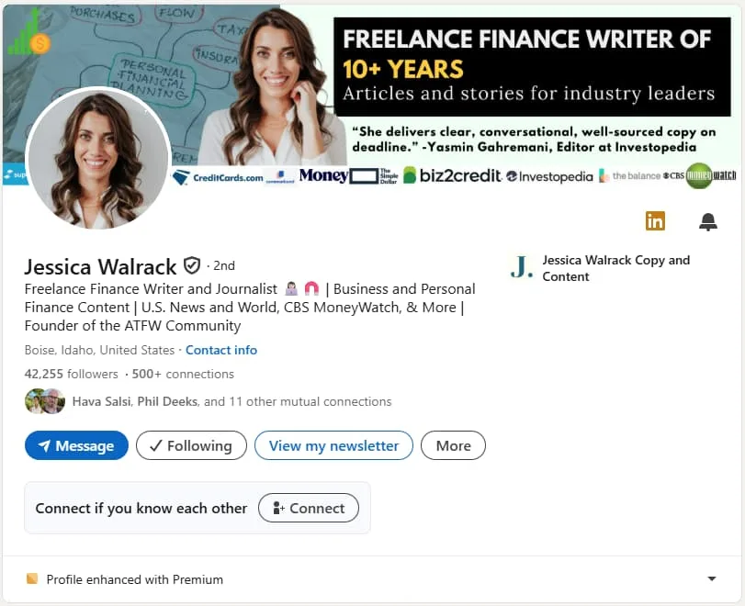745x606 pixels.
Task: Click Jessica's circular profile photo
Action: tap(98, 159)
